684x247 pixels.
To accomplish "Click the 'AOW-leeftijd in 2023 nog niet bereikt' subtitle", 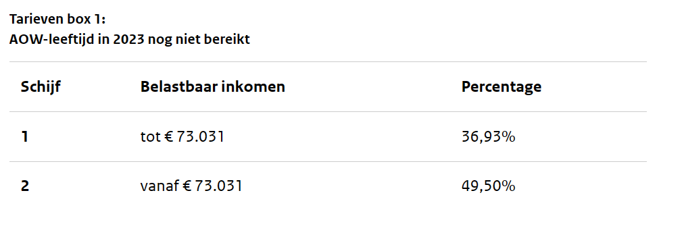I will click(x=130, y=39).
